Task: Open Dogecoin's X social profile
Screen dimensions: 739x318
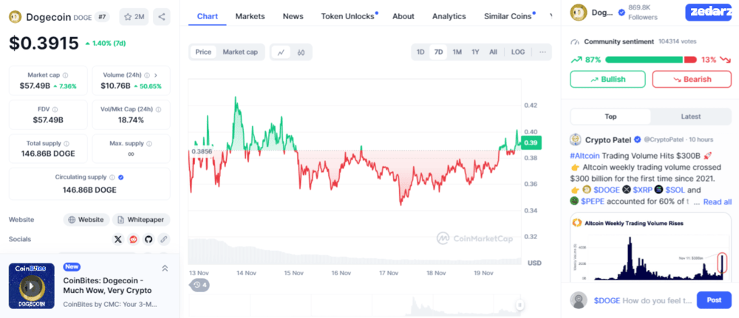Action: click(118, 240)
